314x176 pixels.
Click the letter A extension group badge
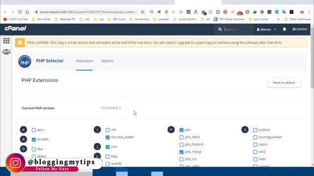[x=24, y=130]
